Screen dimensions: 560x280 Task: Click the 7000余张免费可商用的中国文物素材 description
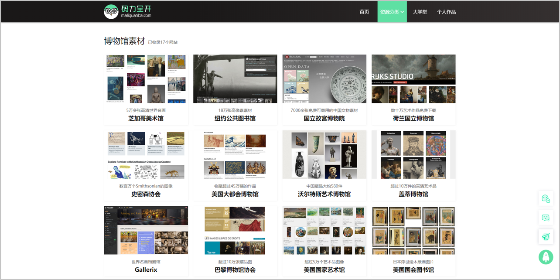(x=324, y=110)
